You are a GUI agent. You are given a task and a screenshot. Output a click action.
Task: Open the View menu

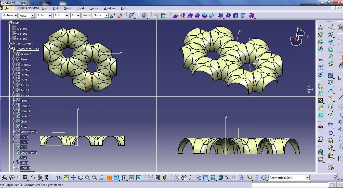[x=67, y=8]
